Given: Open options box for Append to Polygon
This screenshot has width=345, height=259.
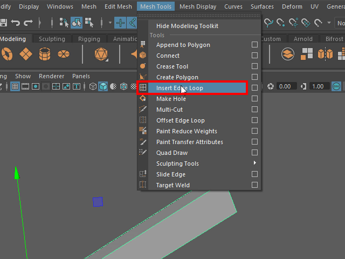Looking at the screenshot, I should (x=254, y=45).
